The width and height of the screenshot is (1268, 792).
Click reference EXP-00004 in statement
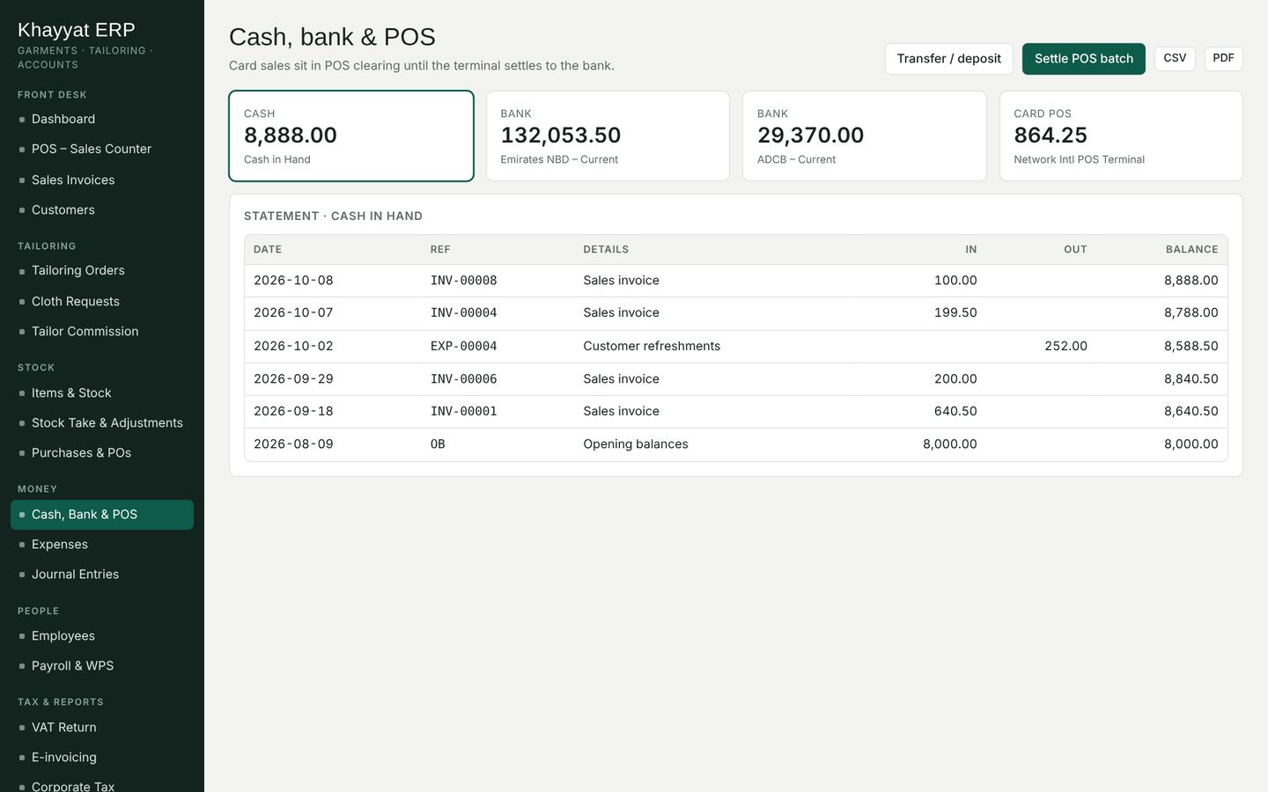click(x=464, y=346)
